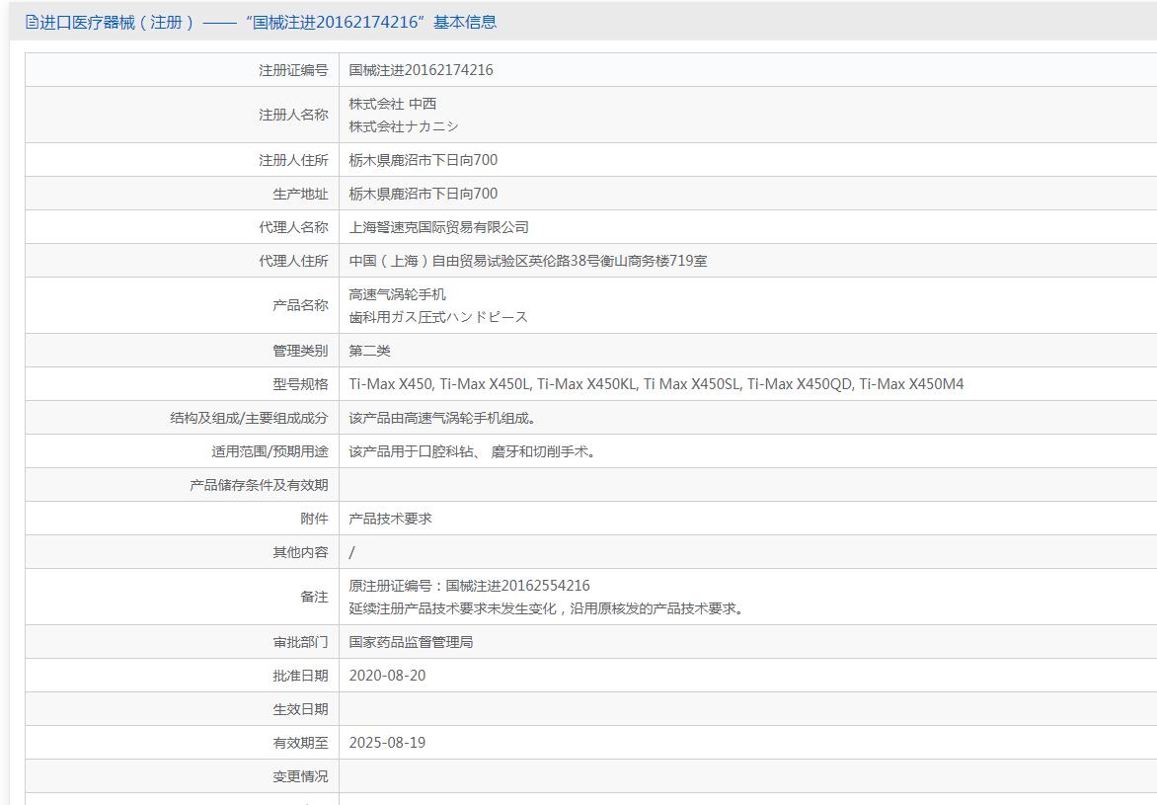Viewport: 1157px width, 805px height.
Task: Click the 其他内容 label
Action: pos(300,552)
